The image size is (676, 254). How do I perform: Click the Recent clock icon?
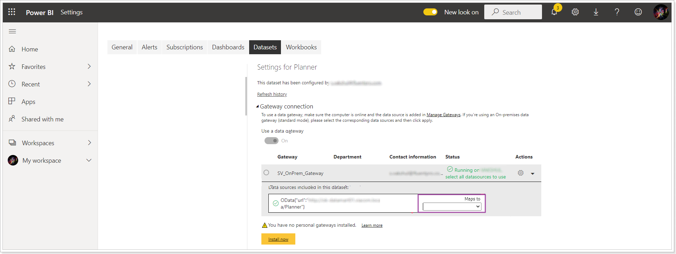[12, 84]
